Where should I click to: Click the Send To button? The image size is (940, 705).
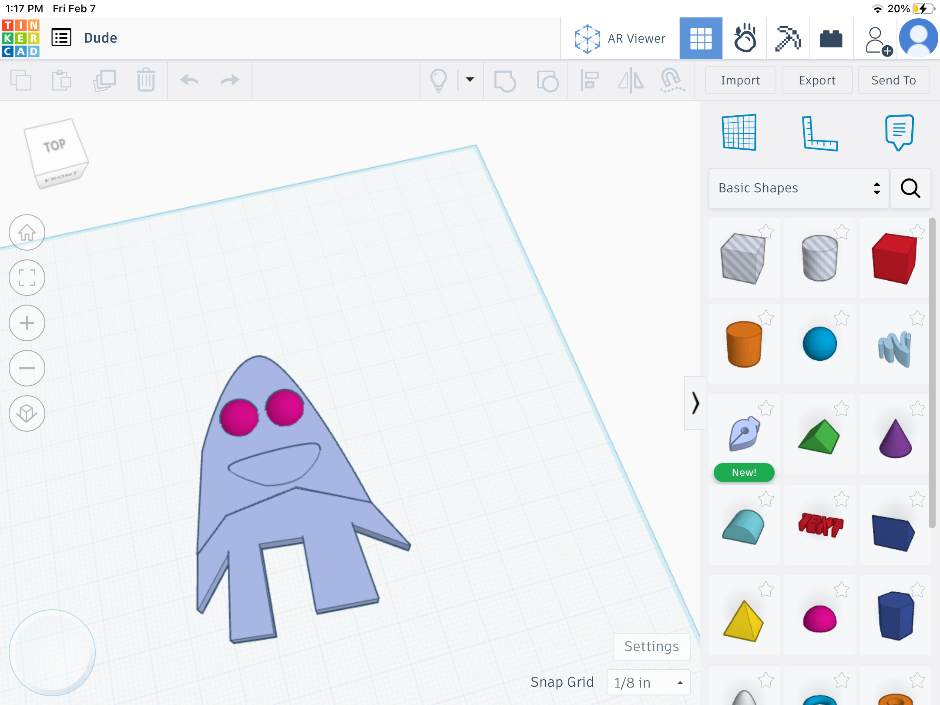[x=893, y=80]
